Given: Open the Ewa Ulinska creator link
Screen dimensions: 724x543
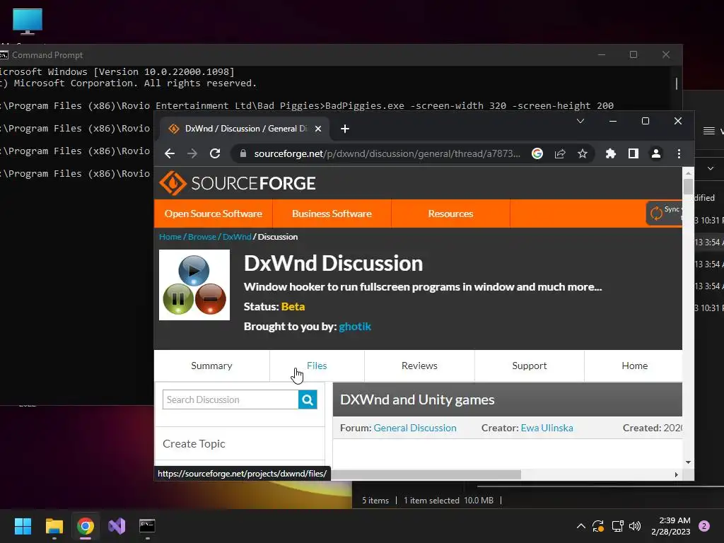Looking at the screenshot, I should pos(547,428).
